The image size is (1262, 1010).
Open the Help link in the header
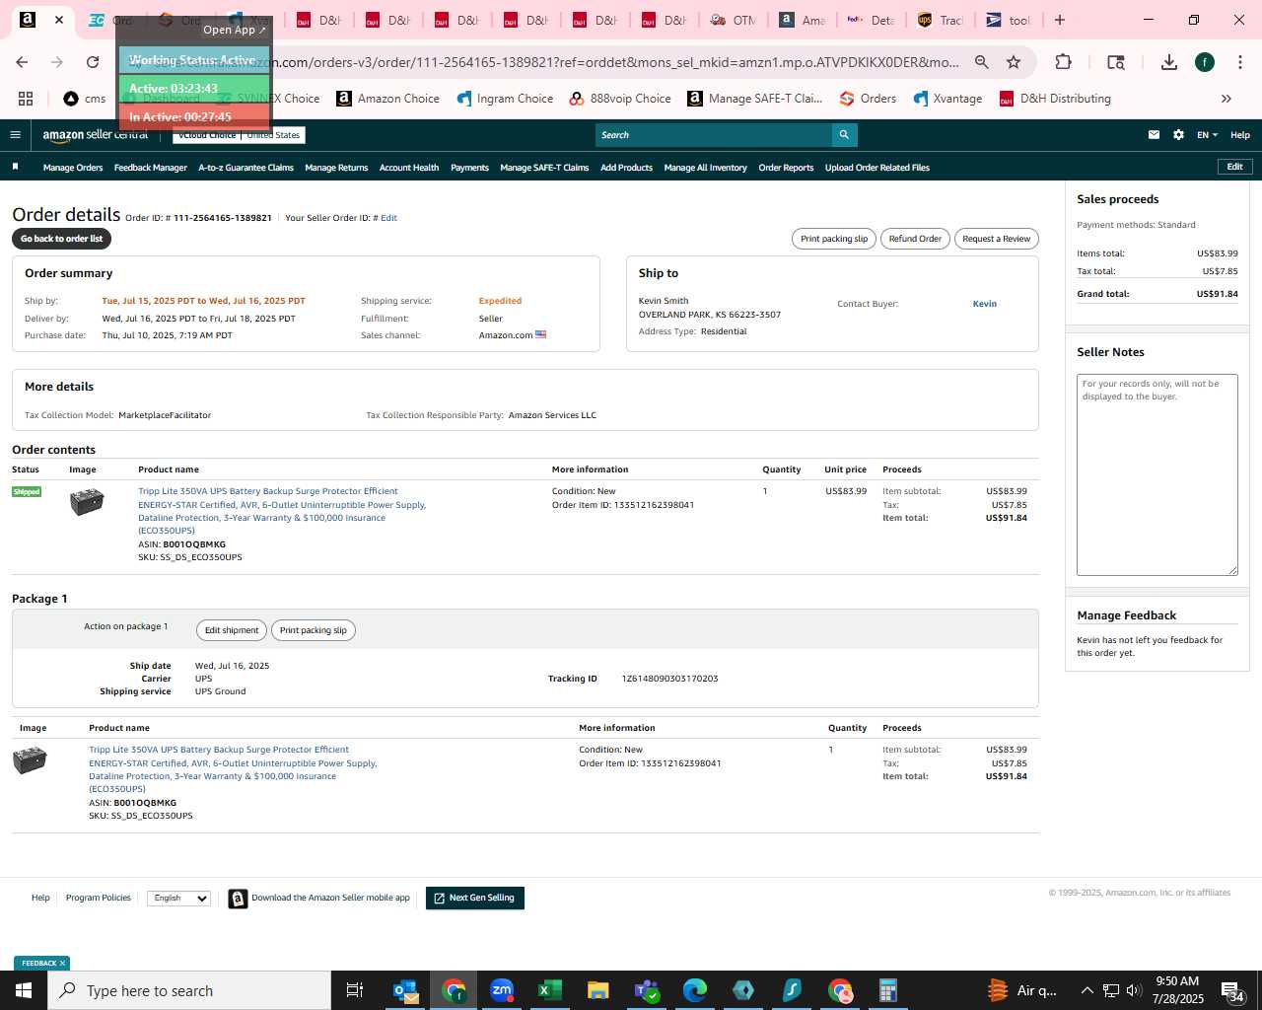tap(1240, 135)
